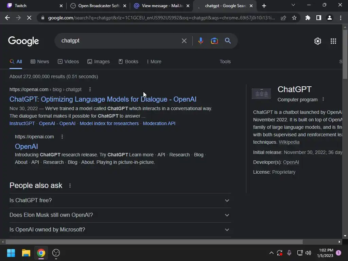Open the notification count badge
Image resolution: width=348 pixels, height=261 pixels.
pyautogui.click(x=338, y=253)
